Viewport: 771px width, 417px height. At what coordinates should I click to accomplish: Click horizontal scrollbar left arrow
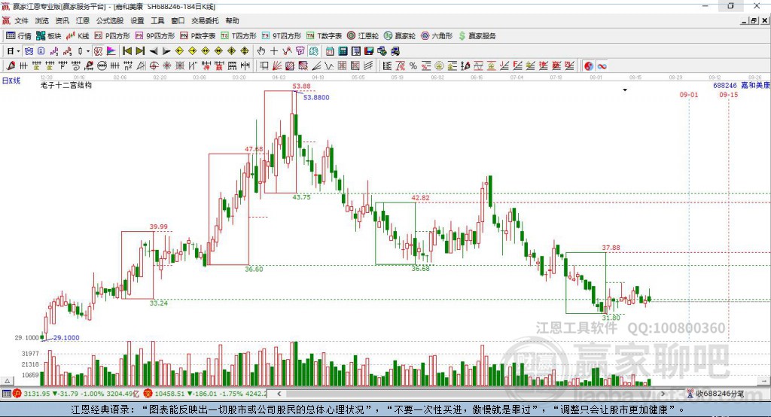coord(279,394)
